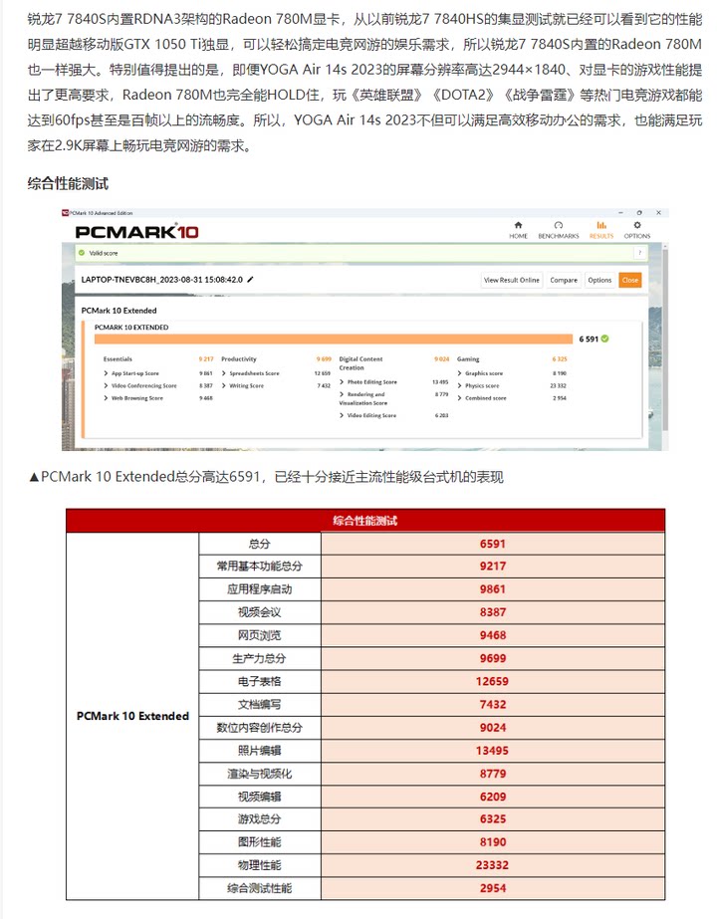Viewport: 717px width, 919px height.
Task: Click the 应用程序启动 table cell
Action: (x=260, y=589)
